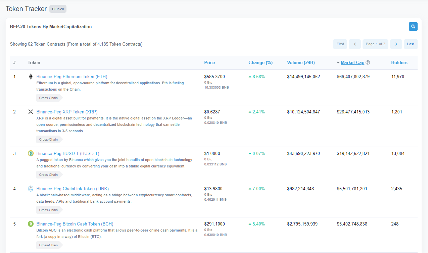
Task: Go to the next page arrow
Action: [x=396, y=44]
